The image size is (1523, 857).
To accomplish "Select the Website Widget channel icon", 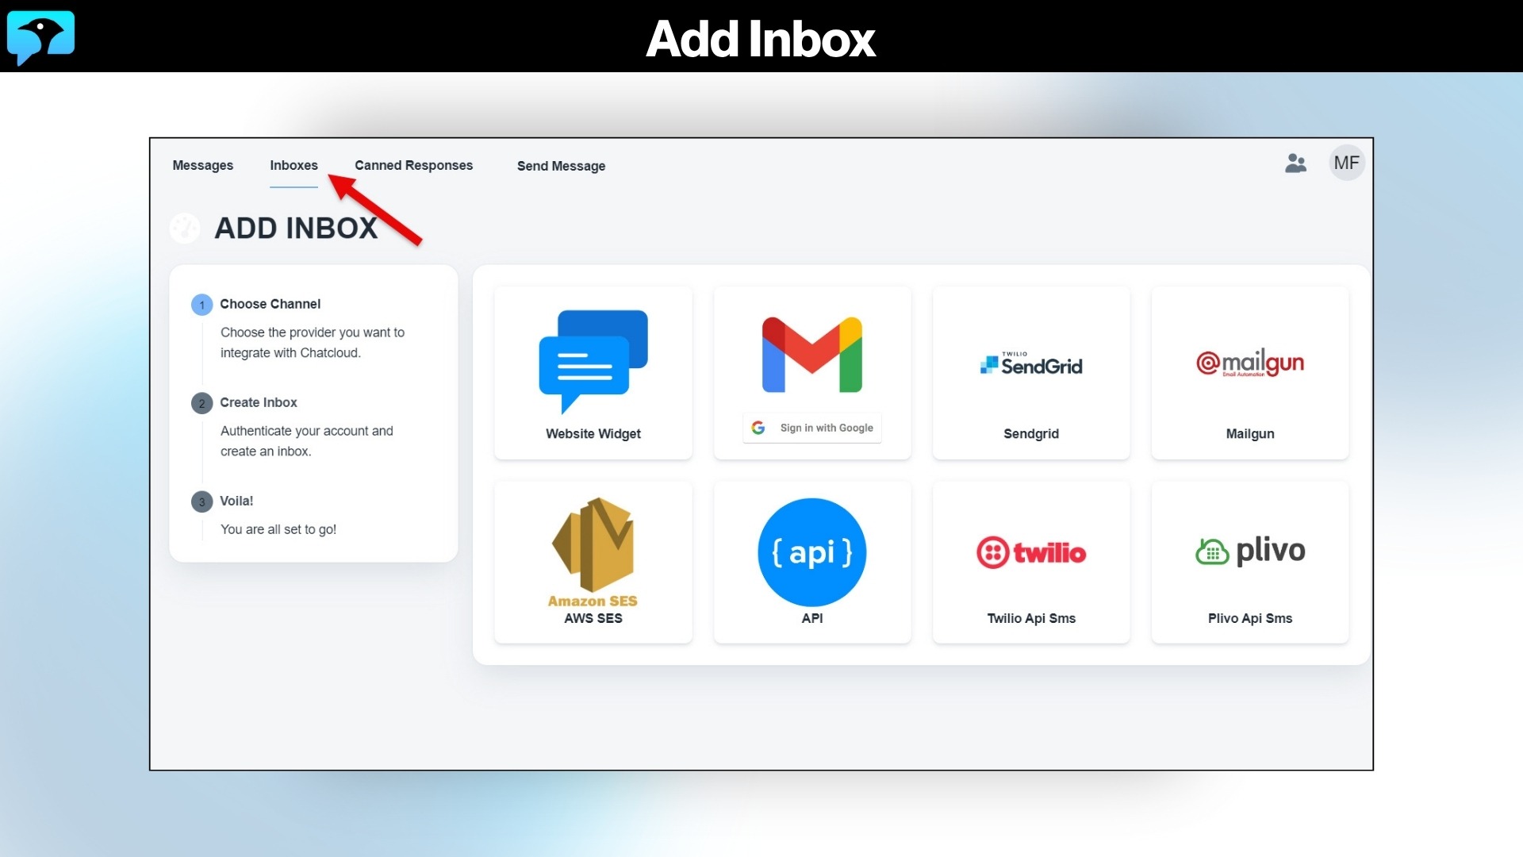I will pos(593,361).
